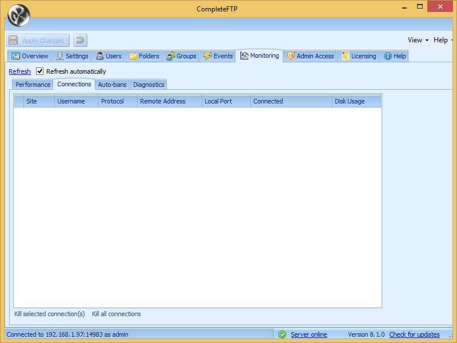Click the CompleteFTP application logo

[19, 15]
